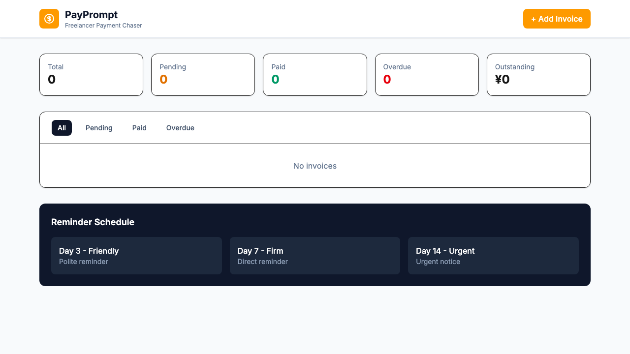The width and height of the screenshot is (630, 354).
Task: Click the PayPrompt dollar sign logo icon
Action: point(49,18)
